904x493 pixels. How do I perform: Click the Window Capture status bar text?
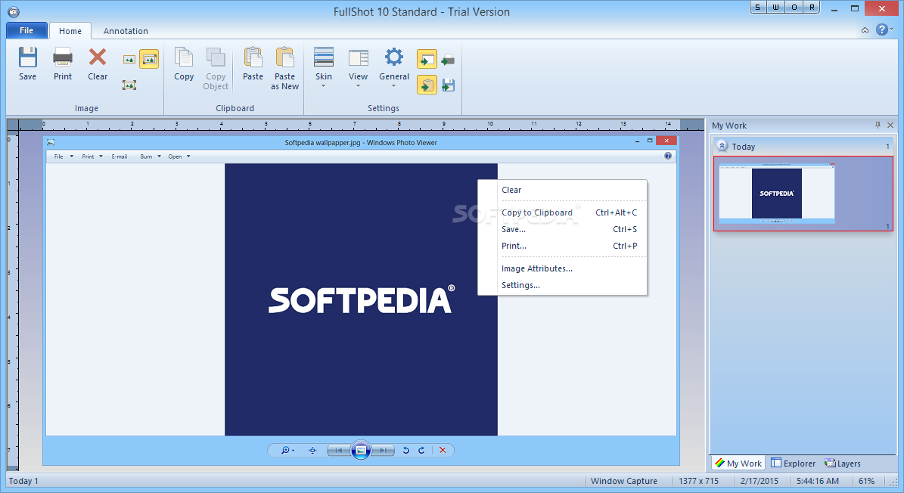[624, 481]
